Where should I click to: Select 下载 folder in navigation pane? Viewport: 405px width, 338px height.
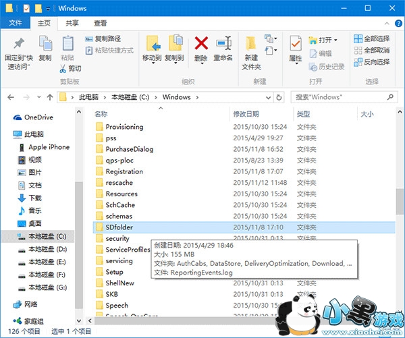[30, 198]
